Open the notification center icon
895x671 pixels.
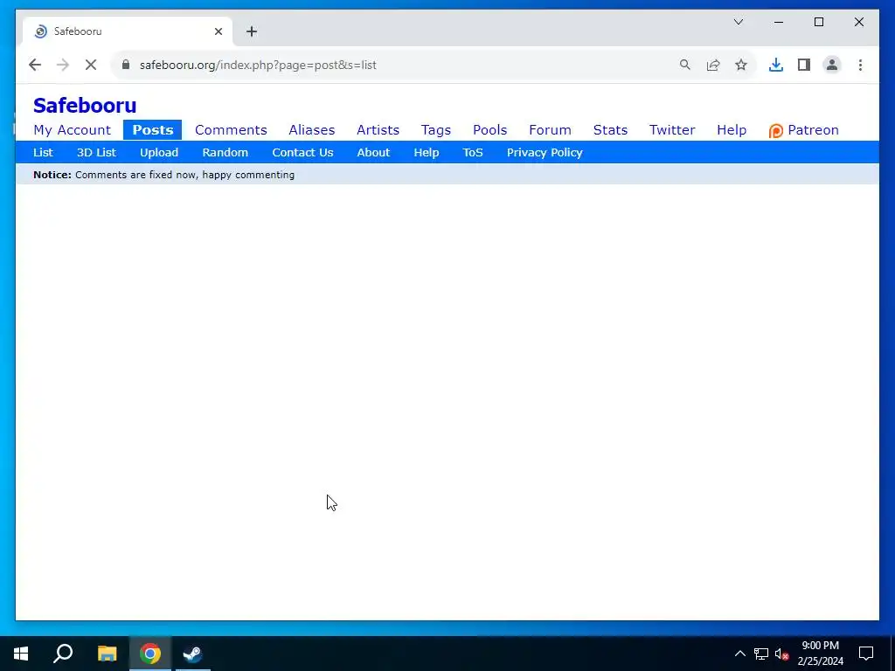[x=866, y=654]
